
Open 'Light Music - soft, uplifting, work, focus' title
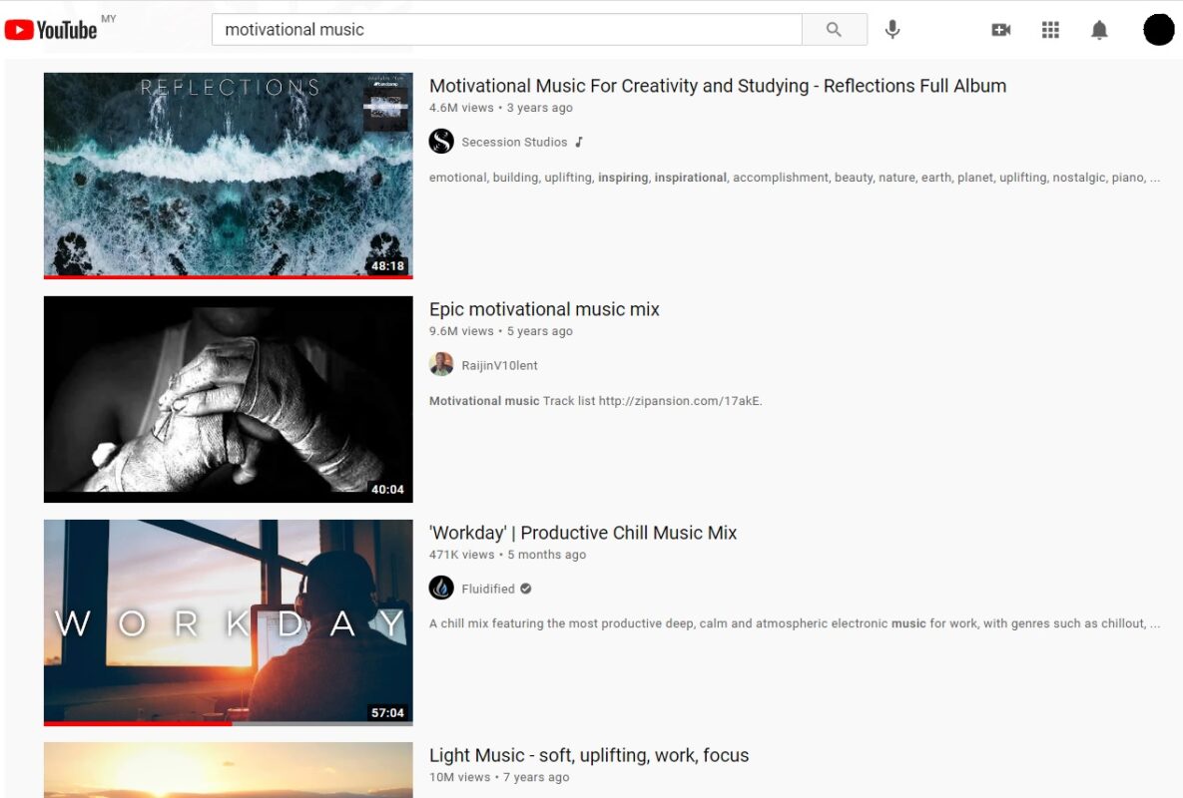pos(588,756)
